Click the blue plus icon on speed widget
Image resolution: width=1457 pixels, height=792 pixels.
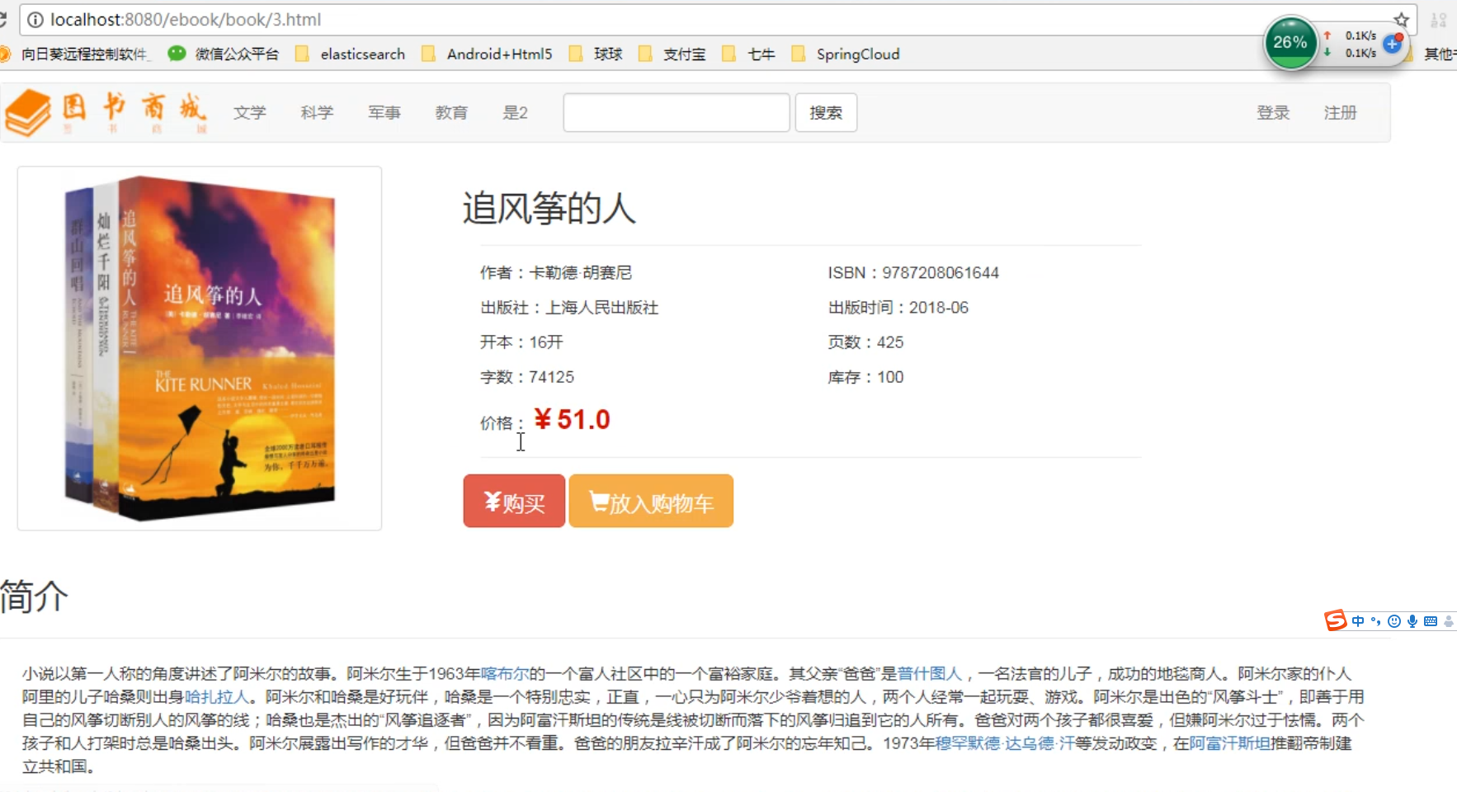(x=1392, y=44)
